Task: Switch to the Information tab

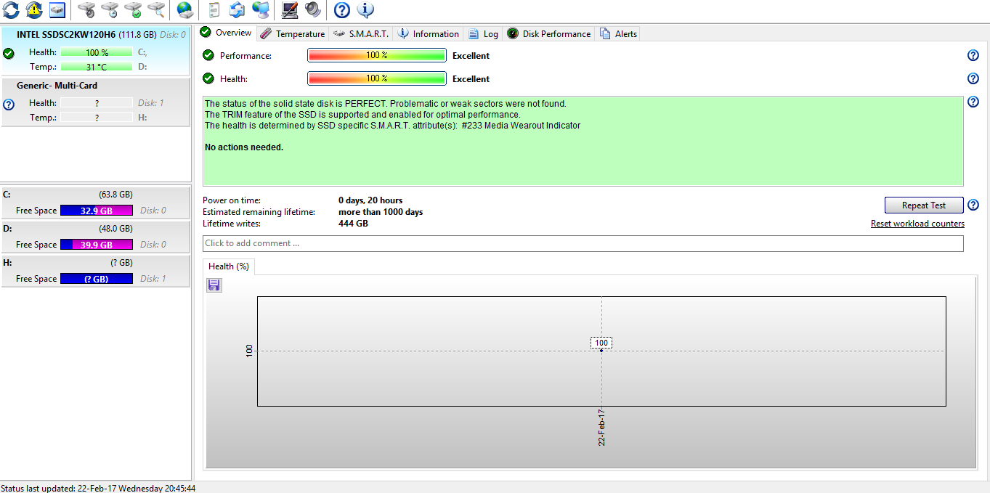Action: point(429,33)
